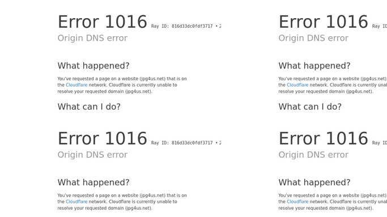Click the upper-right What happened? heading
The image size is (387, 217).
(314, 66)
